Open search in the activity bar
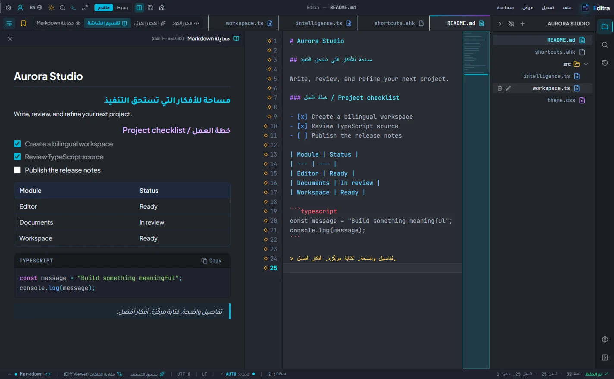This screenshot has width=614, height=379. pyautogui.click(x=605, y=45)
